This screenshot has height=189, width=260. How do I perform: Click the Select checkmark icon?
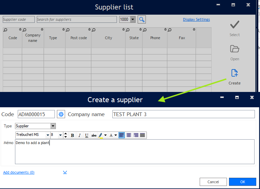pyautogui.click(x=234, y=25)
